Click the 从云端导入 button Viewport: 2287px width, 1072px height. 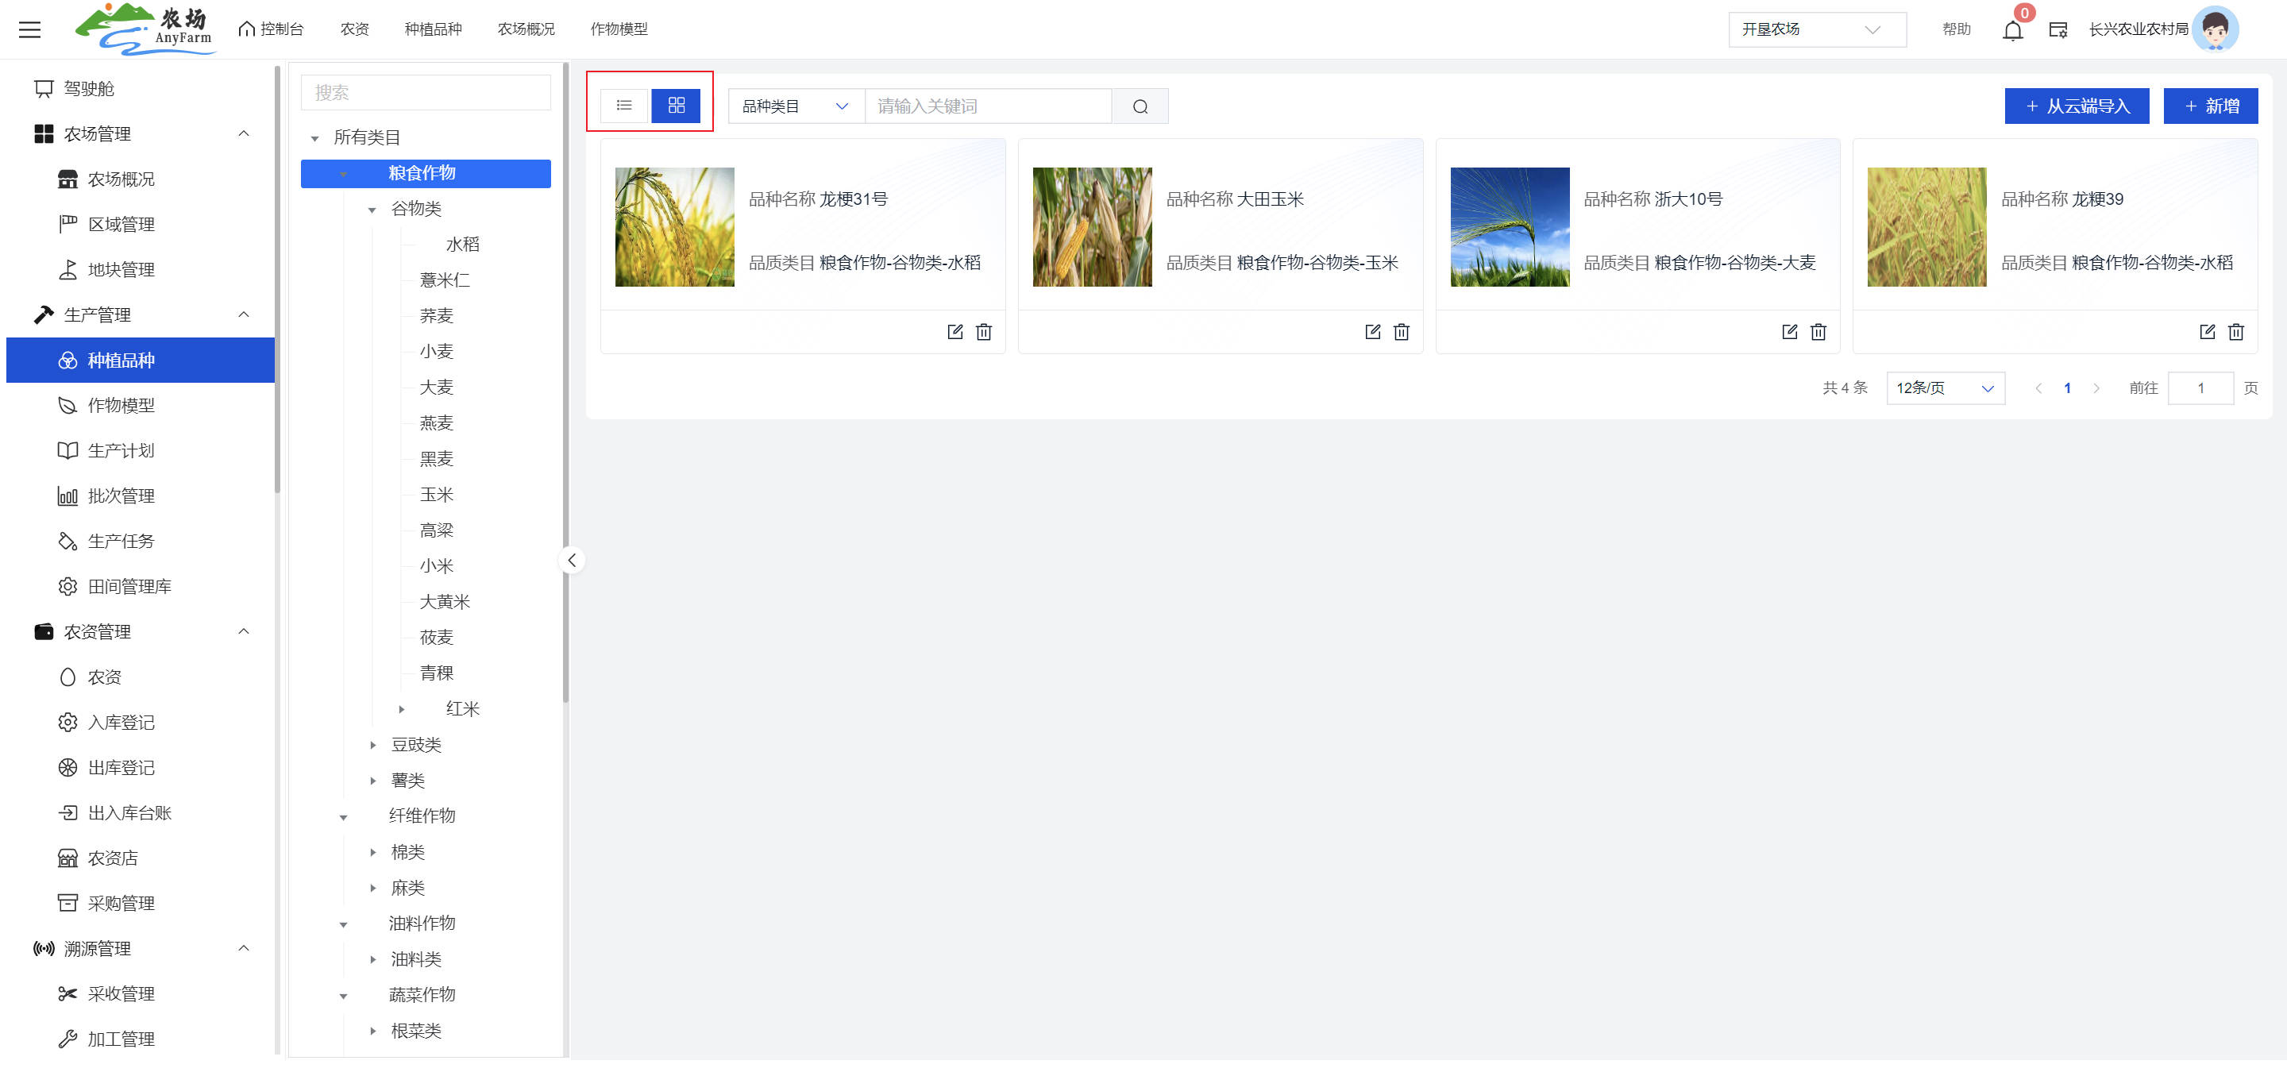point(2076,106)
